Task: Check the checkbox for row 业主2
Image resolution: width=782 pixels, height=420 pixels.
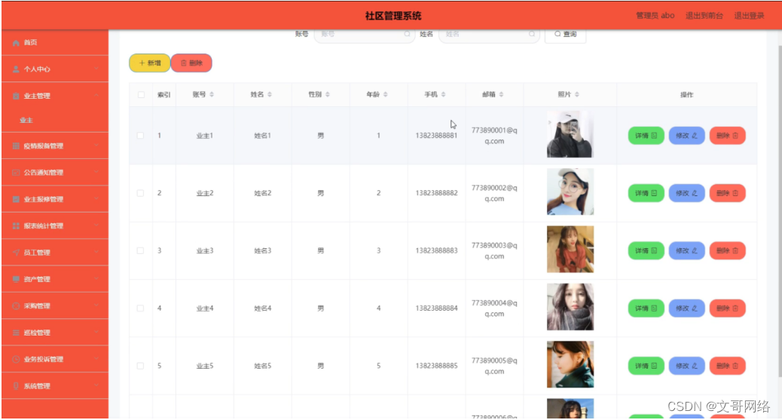Action: coord(140,193)
